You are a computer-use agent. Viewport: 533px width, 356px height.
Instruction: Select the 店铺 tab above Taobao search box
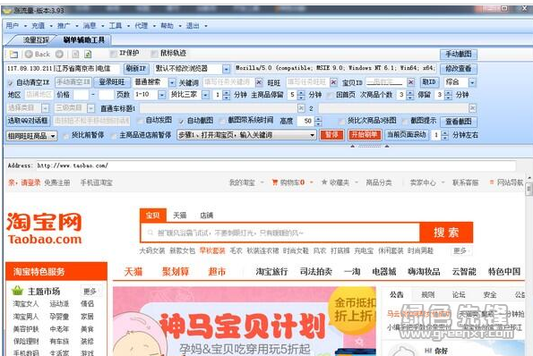(206, 216)
